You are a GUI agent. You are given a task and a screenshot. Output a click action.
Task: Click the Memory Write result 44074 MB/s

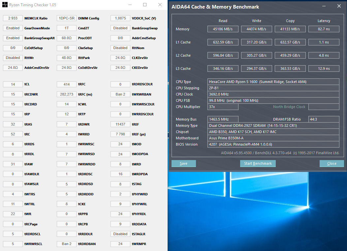(257, 29)
